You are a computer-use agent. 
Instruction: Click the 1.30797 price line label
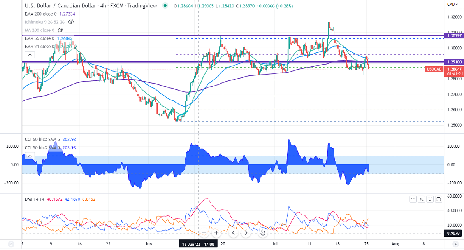pos(454,36)
